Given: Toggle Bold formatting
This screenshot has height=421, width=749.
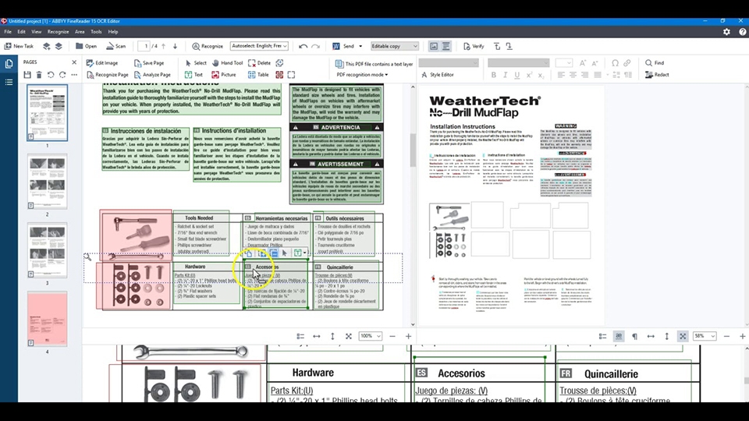Looking at the screenshot, I should point(493,75).
